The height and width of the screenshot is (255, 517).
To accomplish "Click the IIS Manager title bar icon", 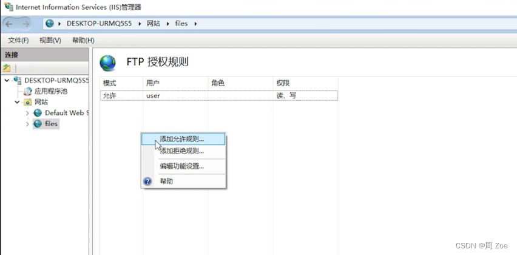I will pyautogui.click(x=8, y=7).
